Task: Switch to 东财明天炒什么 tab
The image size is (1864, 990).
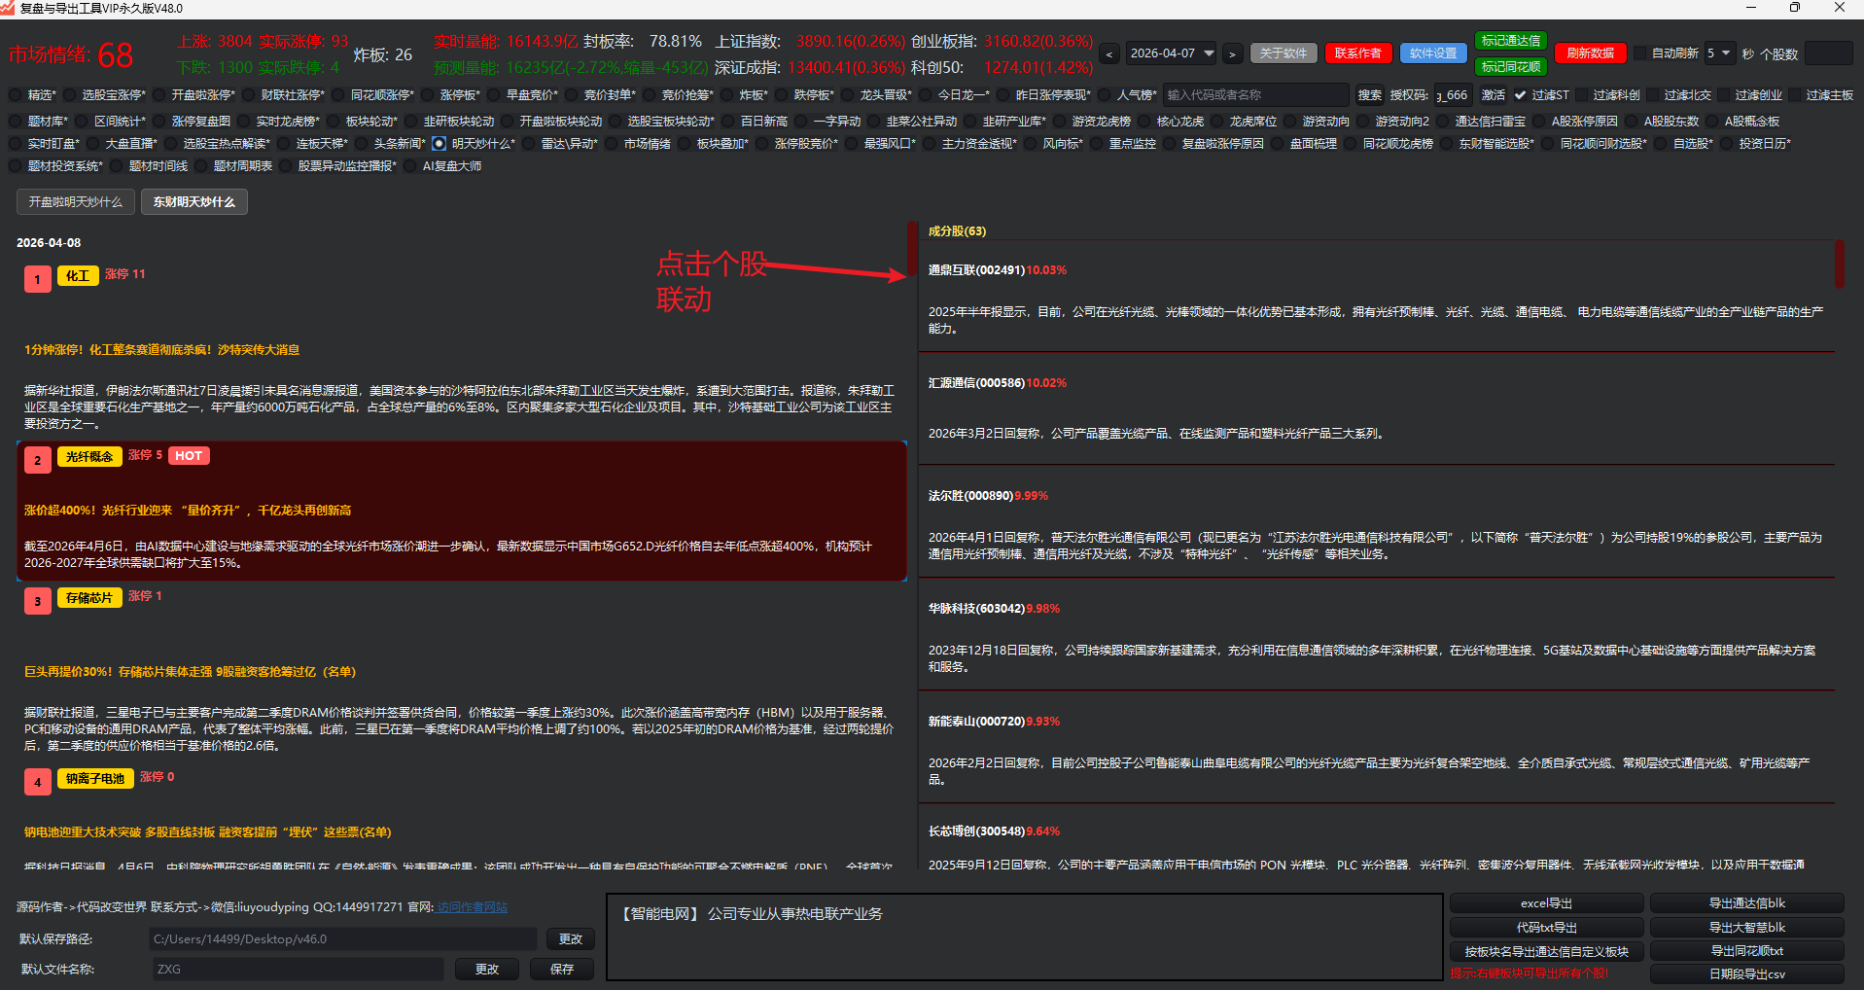Action: point(194,202)
